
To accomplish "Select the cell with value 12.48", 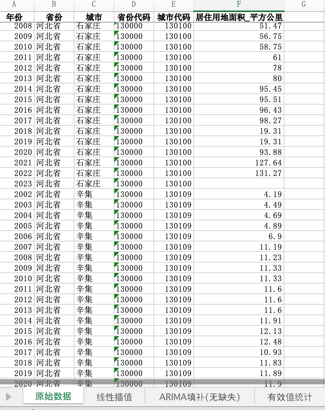I will click(239, 342).
